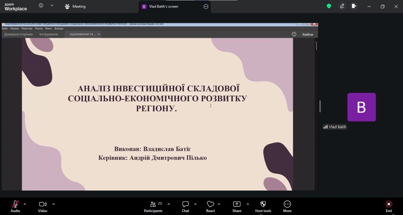
Task: Expand the video settings arrow
Action: coord(54,204)
